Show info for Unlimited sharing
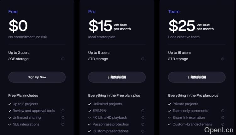The image size is (236, 135). [63, 118]
